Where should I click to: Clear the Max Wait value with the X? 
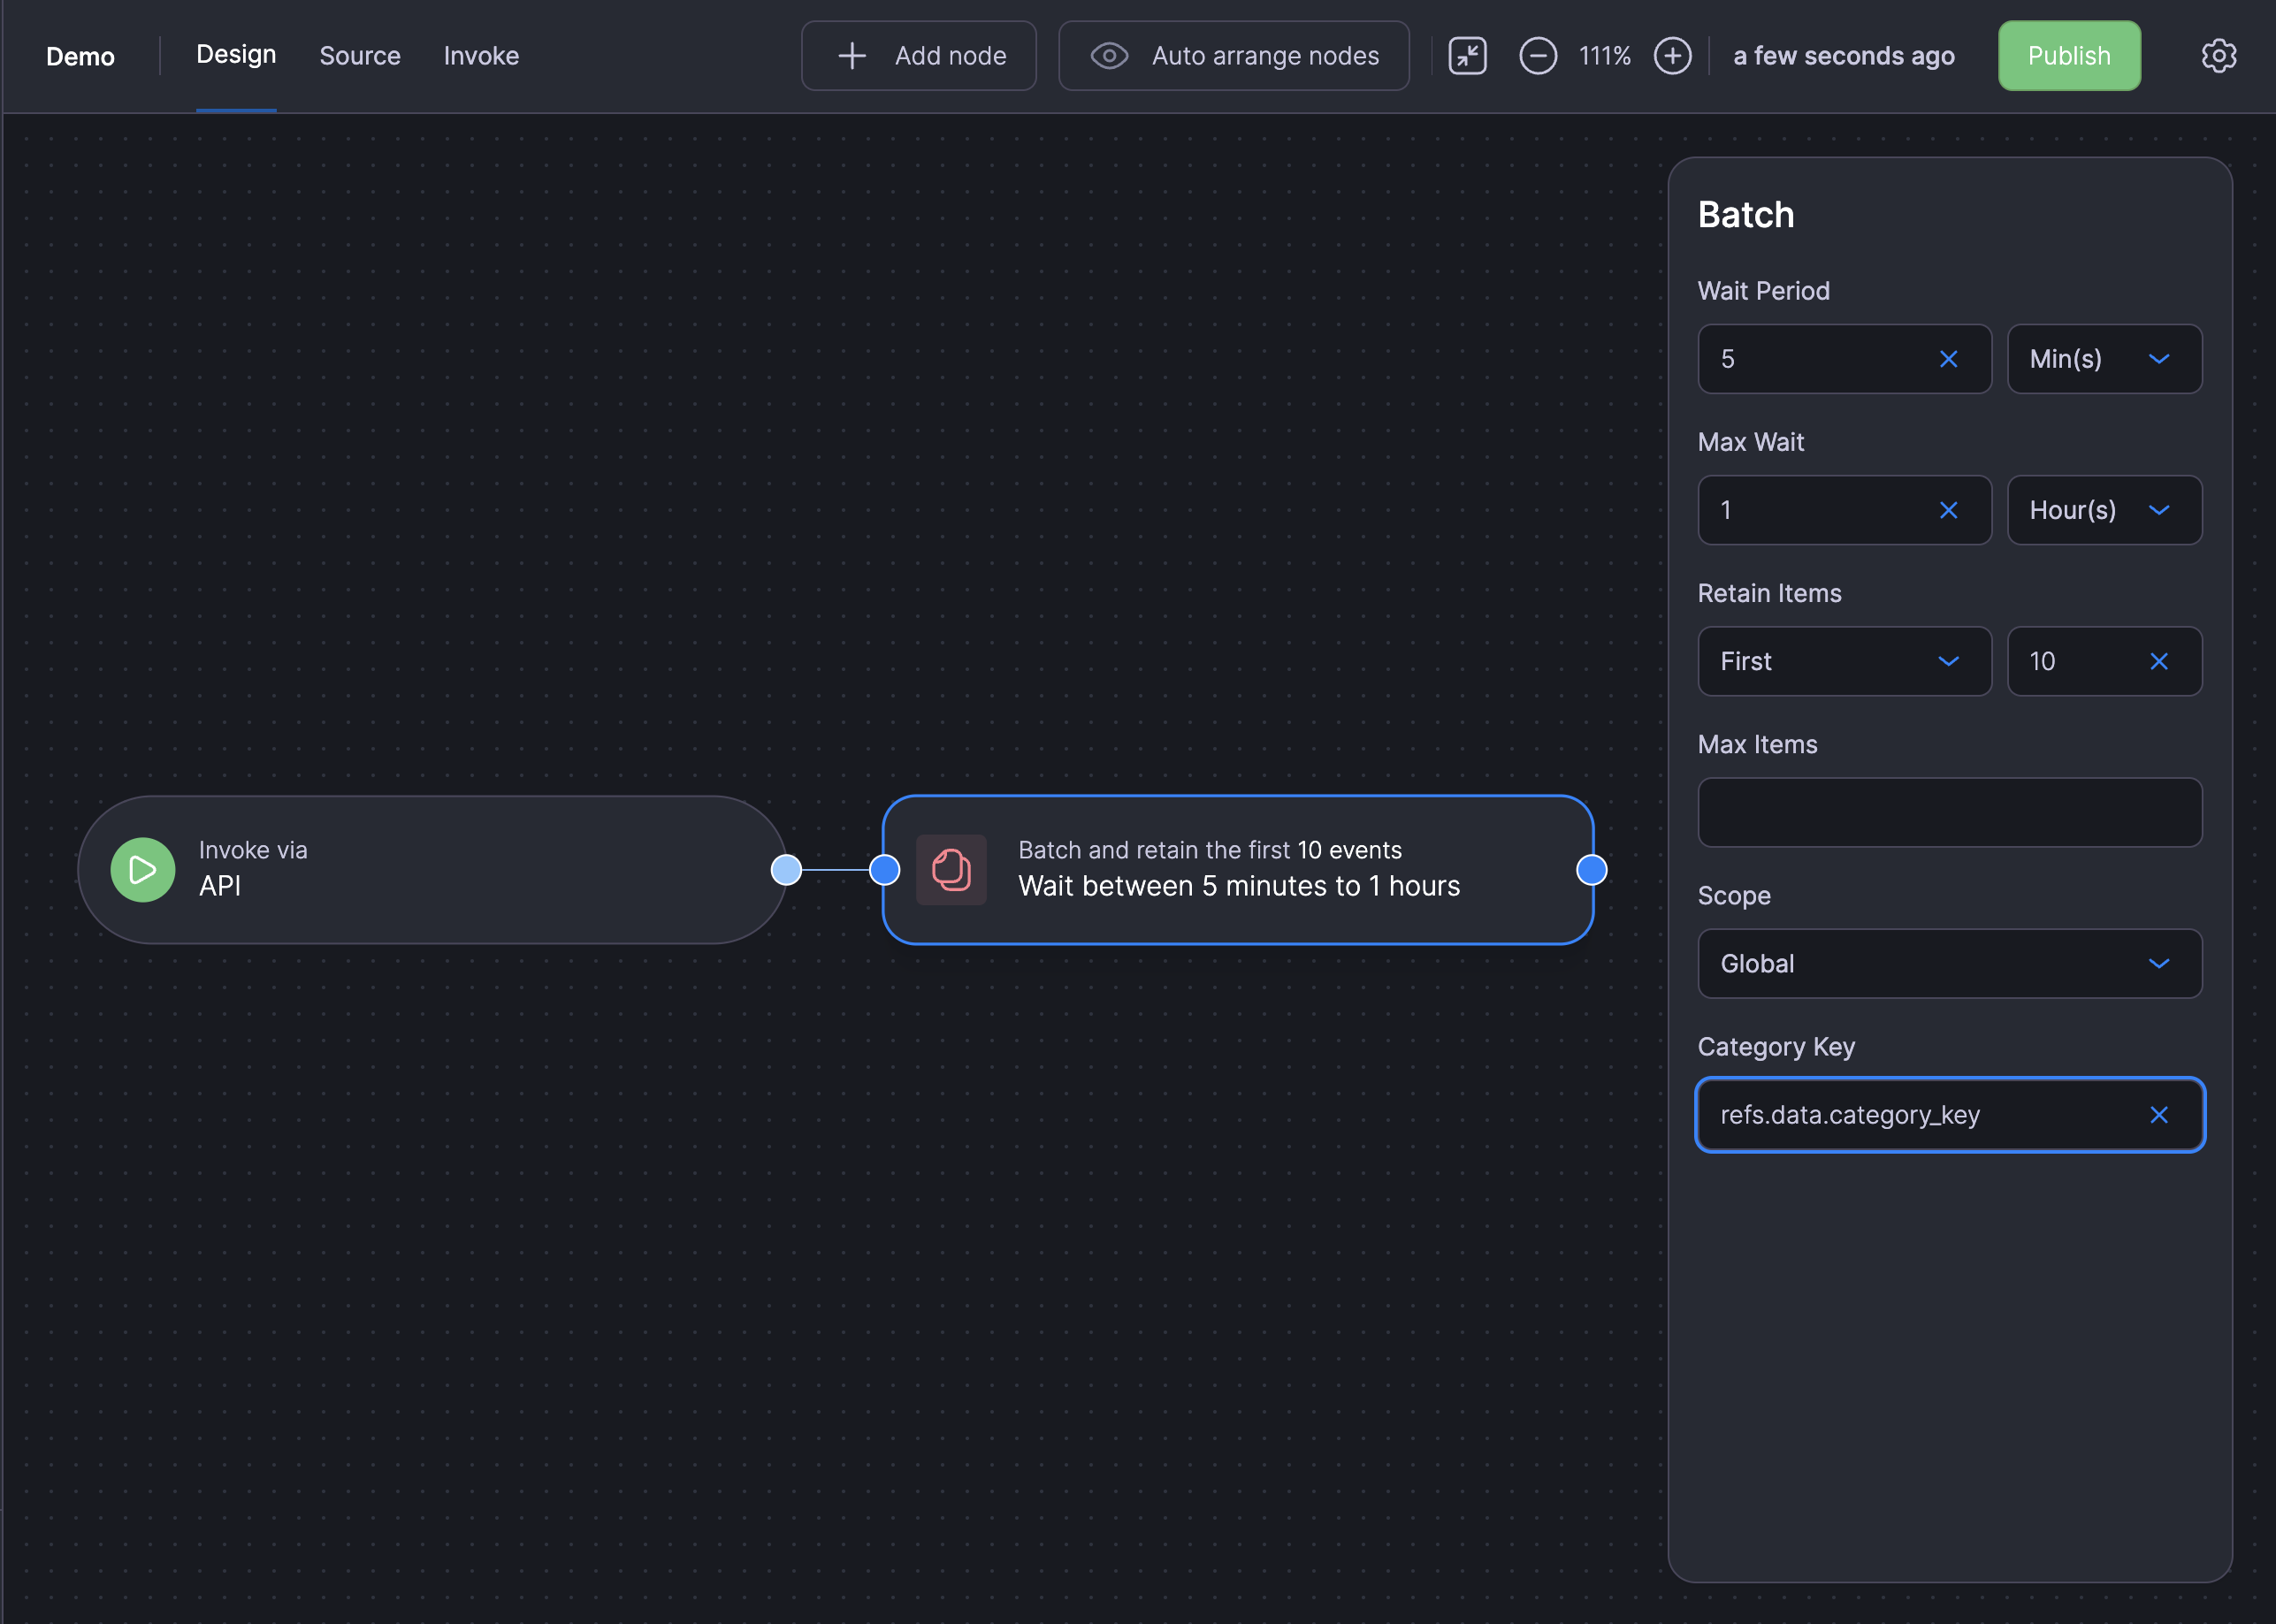coord(1949,509)
